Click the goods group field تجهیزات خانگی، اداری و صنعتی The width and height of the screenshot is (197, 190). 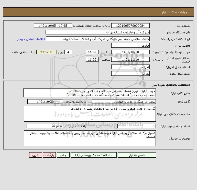point(124,102)
